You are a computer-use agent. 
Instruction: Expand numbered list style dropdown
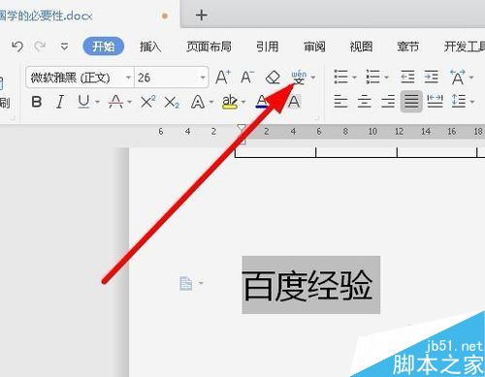386,78
